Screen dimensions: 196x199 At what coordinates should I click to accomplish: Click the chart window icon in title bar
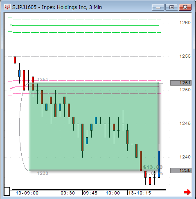coord(7,7)
